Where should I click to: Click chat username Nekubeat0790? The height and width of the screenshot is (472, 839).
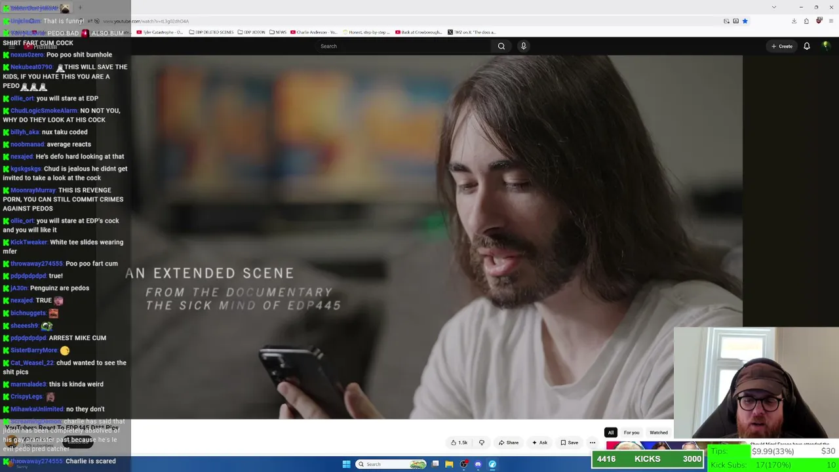31,67
